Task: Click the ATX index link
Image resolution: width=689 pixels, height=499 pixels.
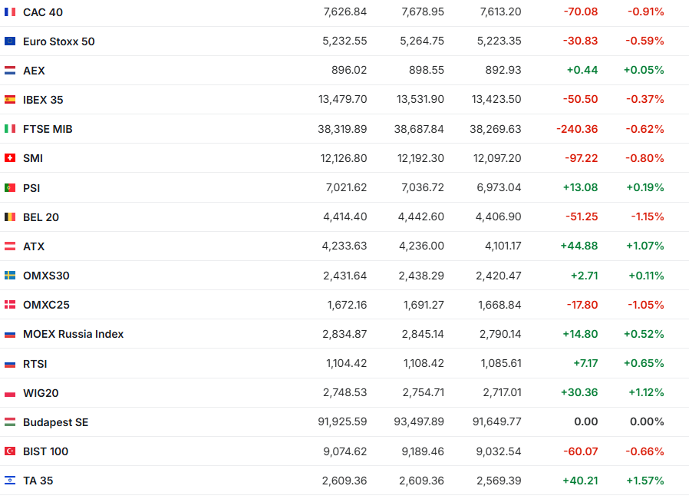Action: coord(34,246)
